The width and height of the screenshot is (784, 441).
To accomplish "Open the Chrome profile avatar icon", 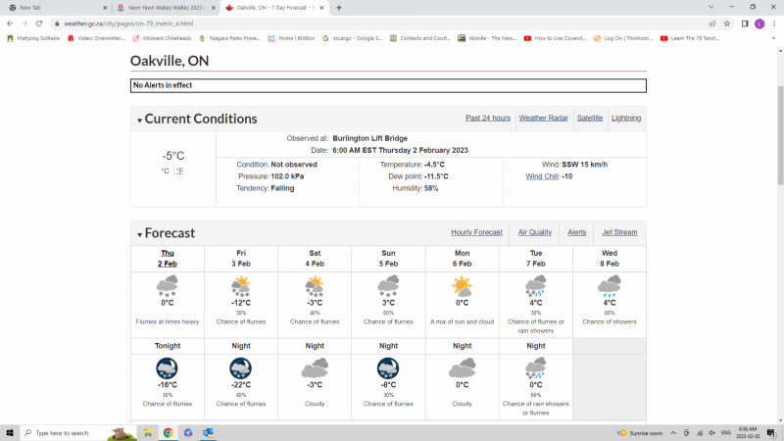I will [759, 23].
